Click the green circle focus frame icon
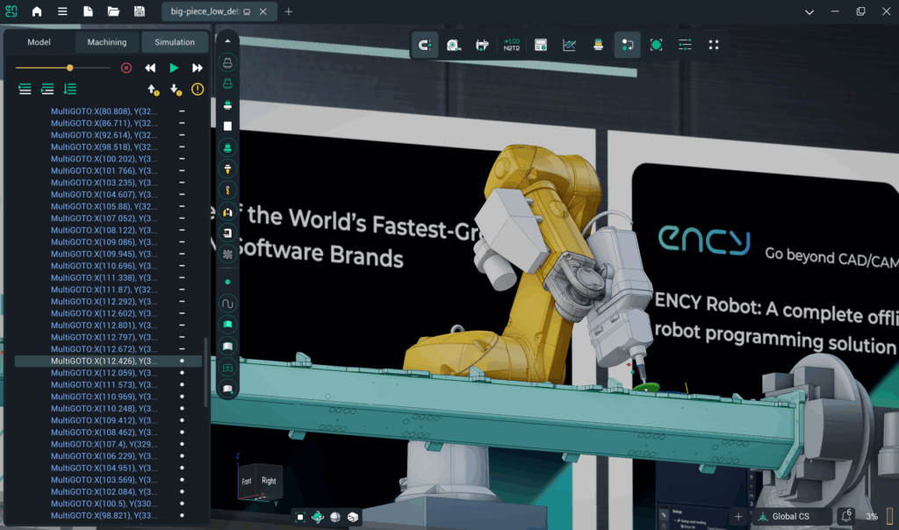The width and height of the screenshot is (899, 530). pyautogui.click(x=656, y=45)
